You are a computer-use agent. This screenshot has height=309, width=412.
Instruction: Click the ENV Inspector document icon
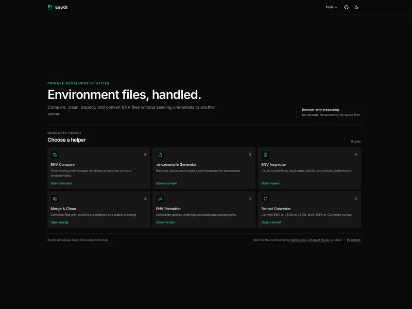click(265, 155)
